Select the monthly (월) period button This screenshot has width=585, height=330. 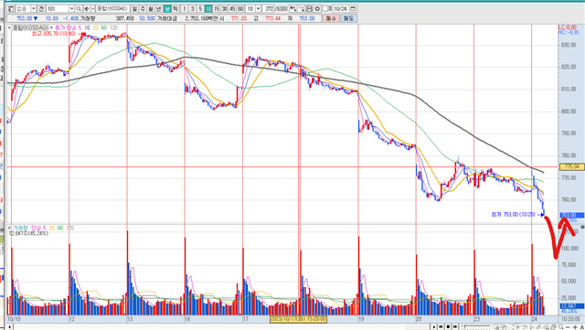[x=151, y=8]
